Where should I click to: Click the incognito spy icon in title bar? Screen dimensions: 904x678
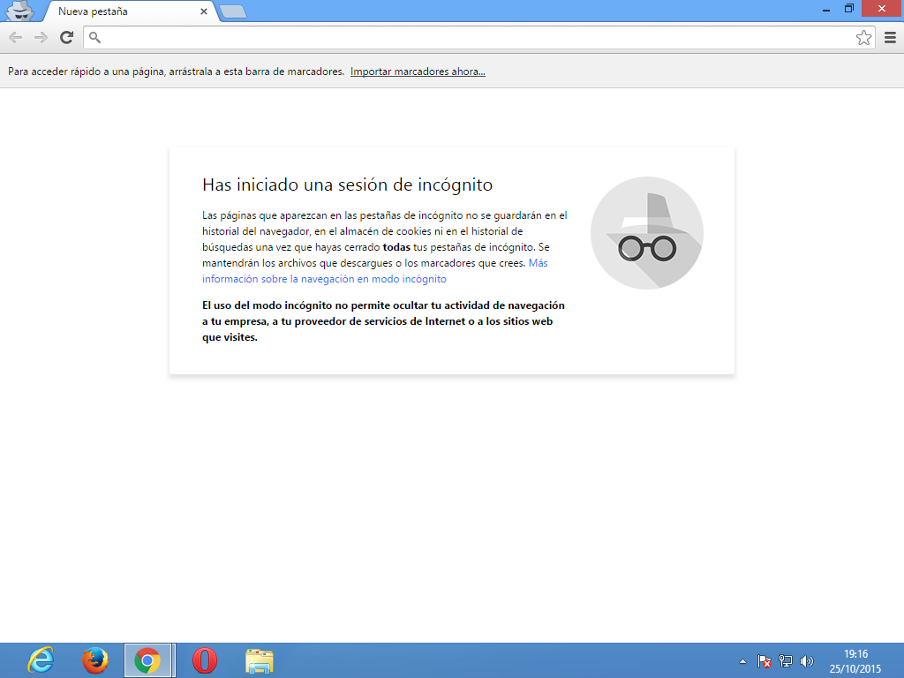(x=19, y=11)
